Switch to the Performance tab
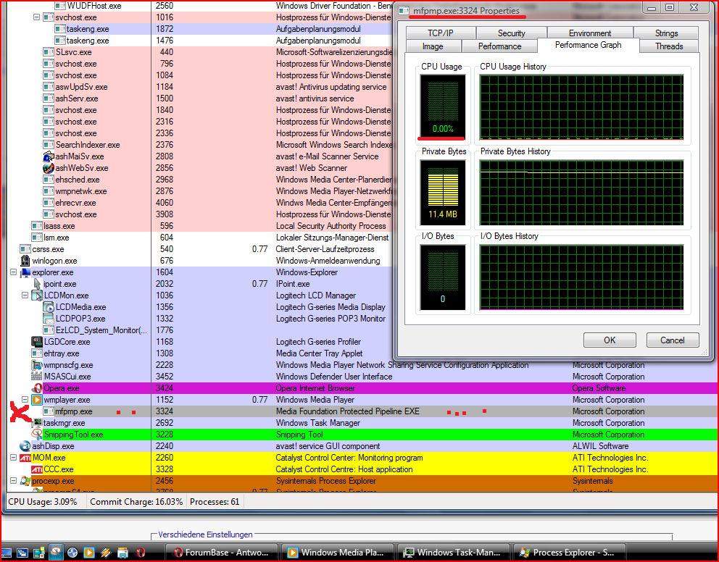Screen dimensions: 719x562 [499, 46]
